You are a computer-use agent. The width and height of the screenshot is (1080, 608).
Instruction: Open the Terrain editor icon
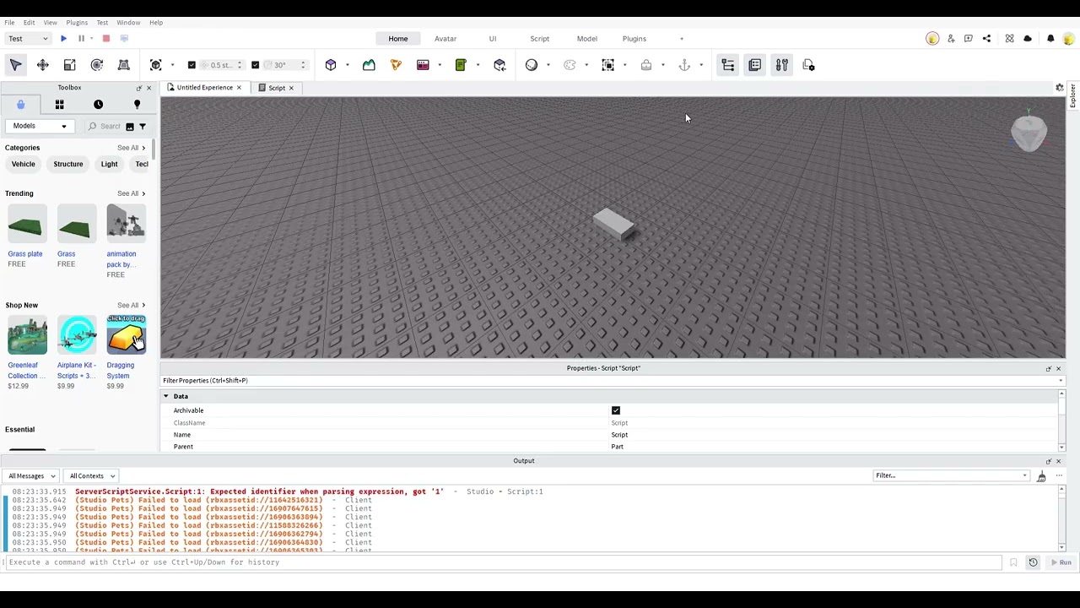click(x=369, y=65)
